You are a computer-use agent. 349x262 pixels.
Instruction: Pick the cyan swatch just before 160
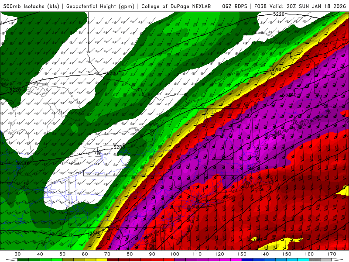303,260
